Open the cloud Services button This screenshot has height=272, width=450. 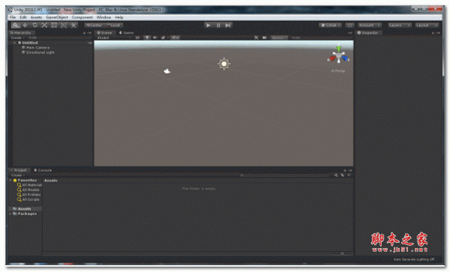[349, 25]
